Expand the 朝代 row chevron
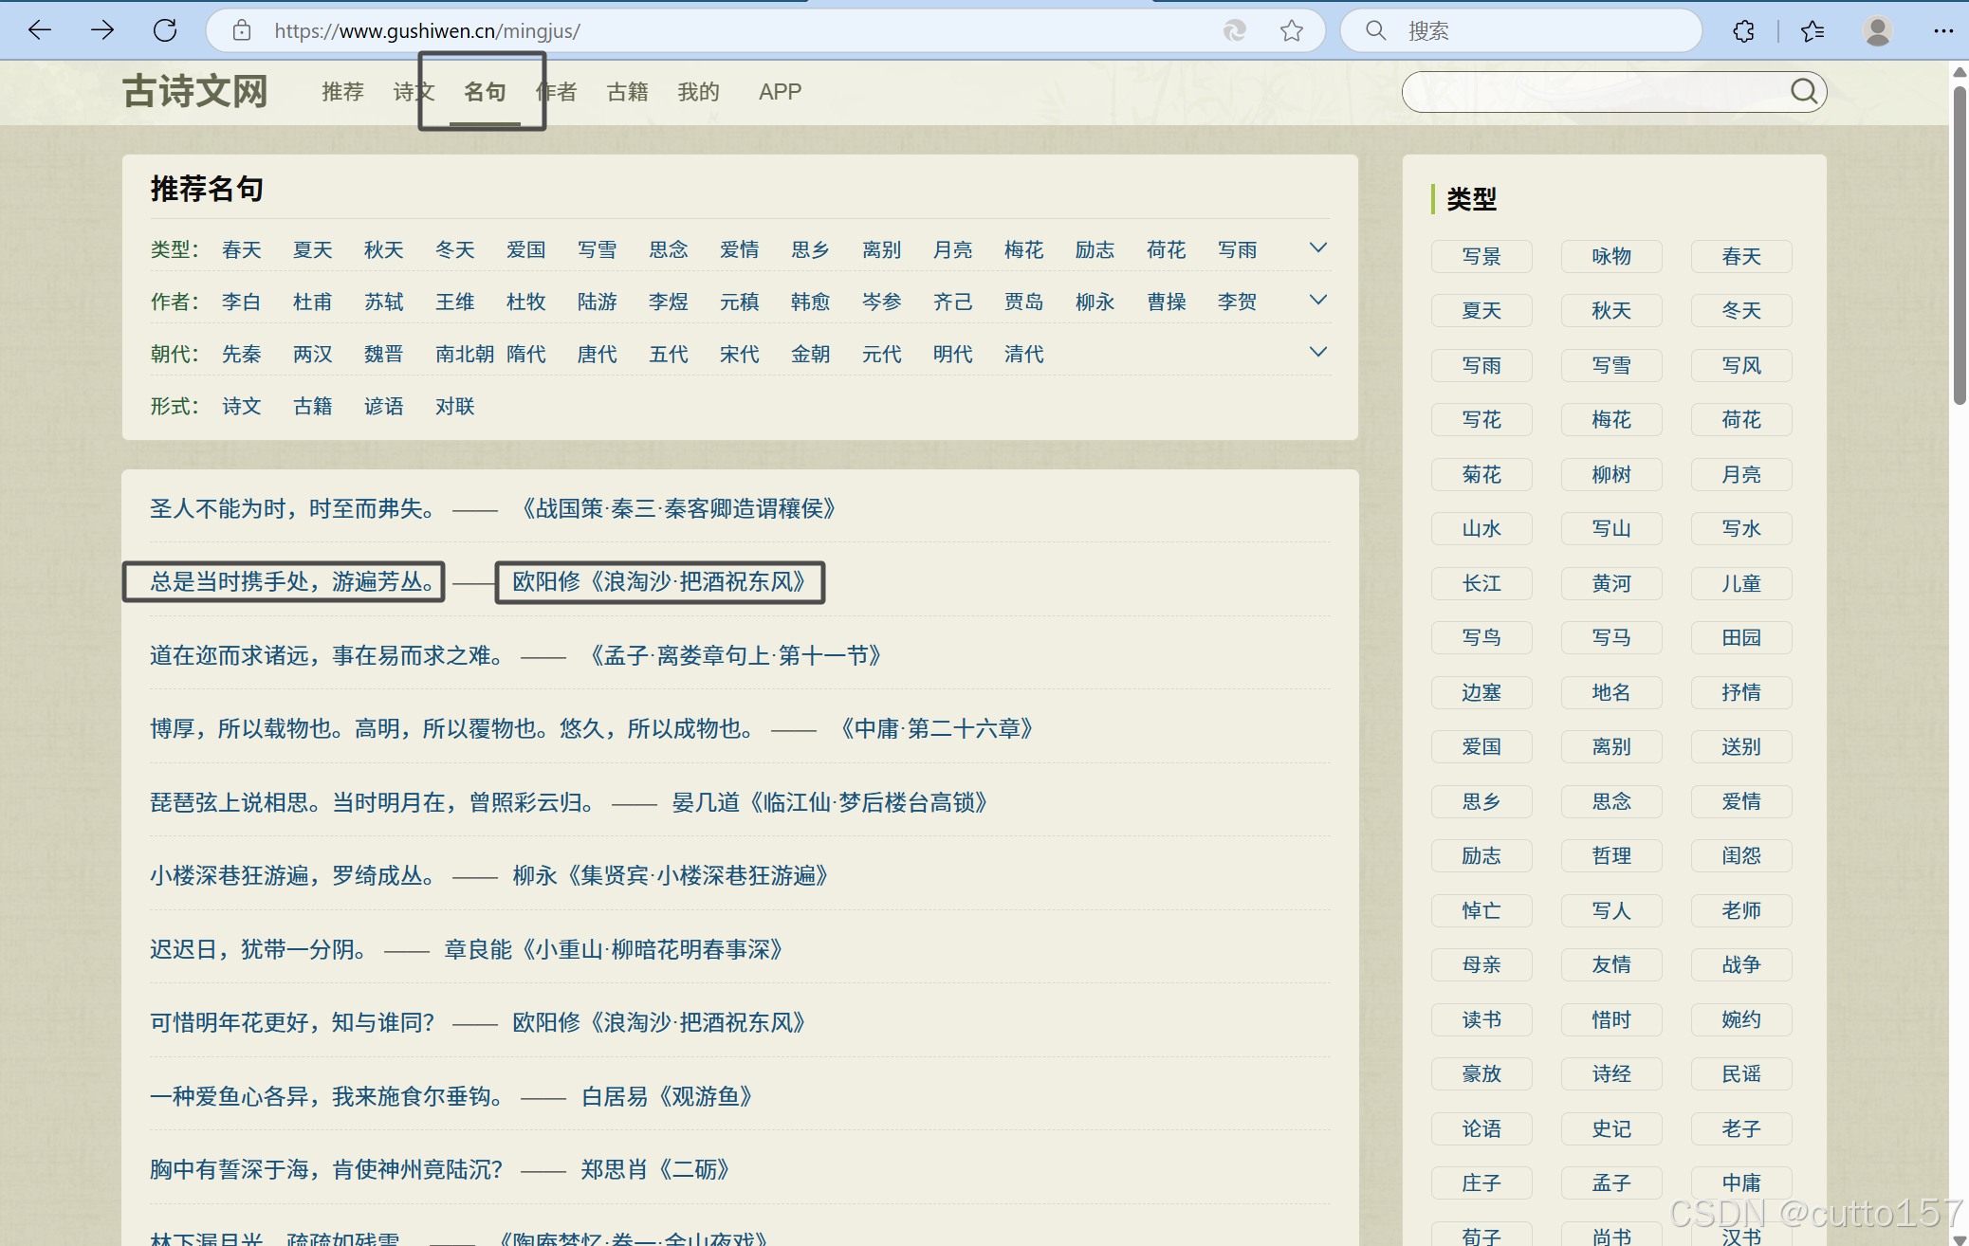 (x=1317, y=353)
